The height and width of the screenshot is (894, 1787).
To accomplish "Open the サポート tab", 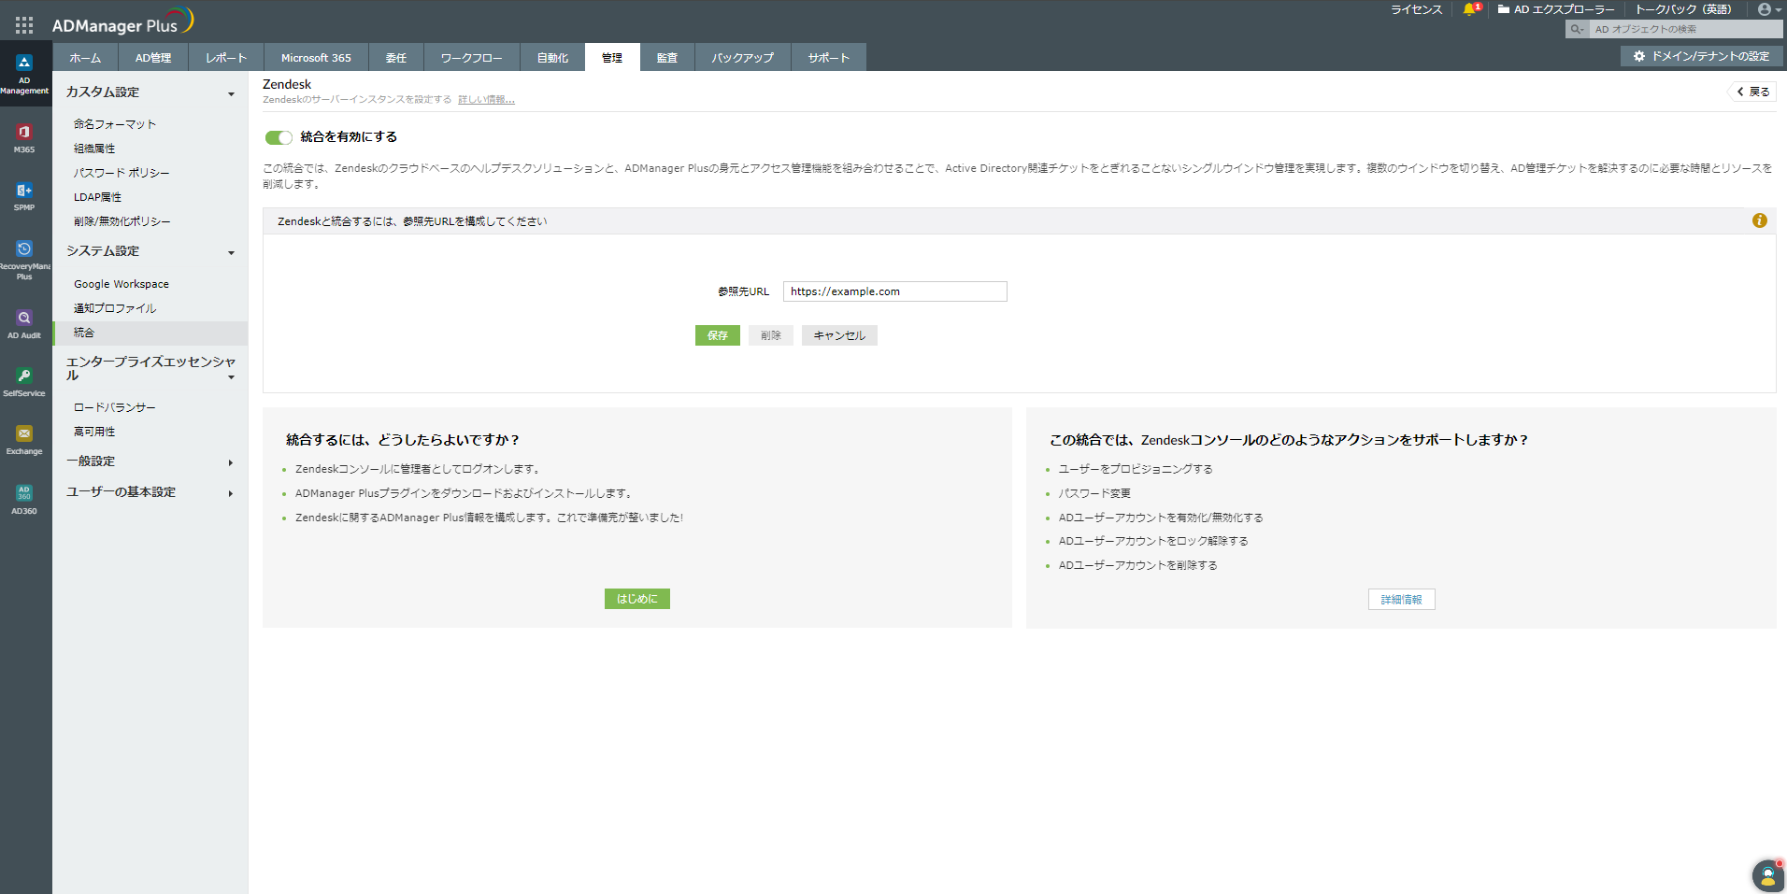I will 829,57.
